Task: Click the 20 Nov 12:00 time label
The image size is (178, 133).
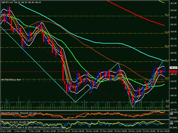Action: [135, 131]
